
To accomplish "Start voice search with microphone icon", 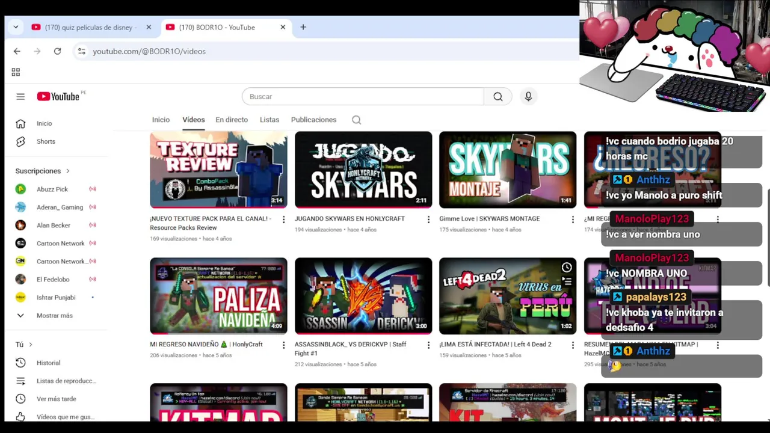I will pyautogui.click(x=528, y=96).
